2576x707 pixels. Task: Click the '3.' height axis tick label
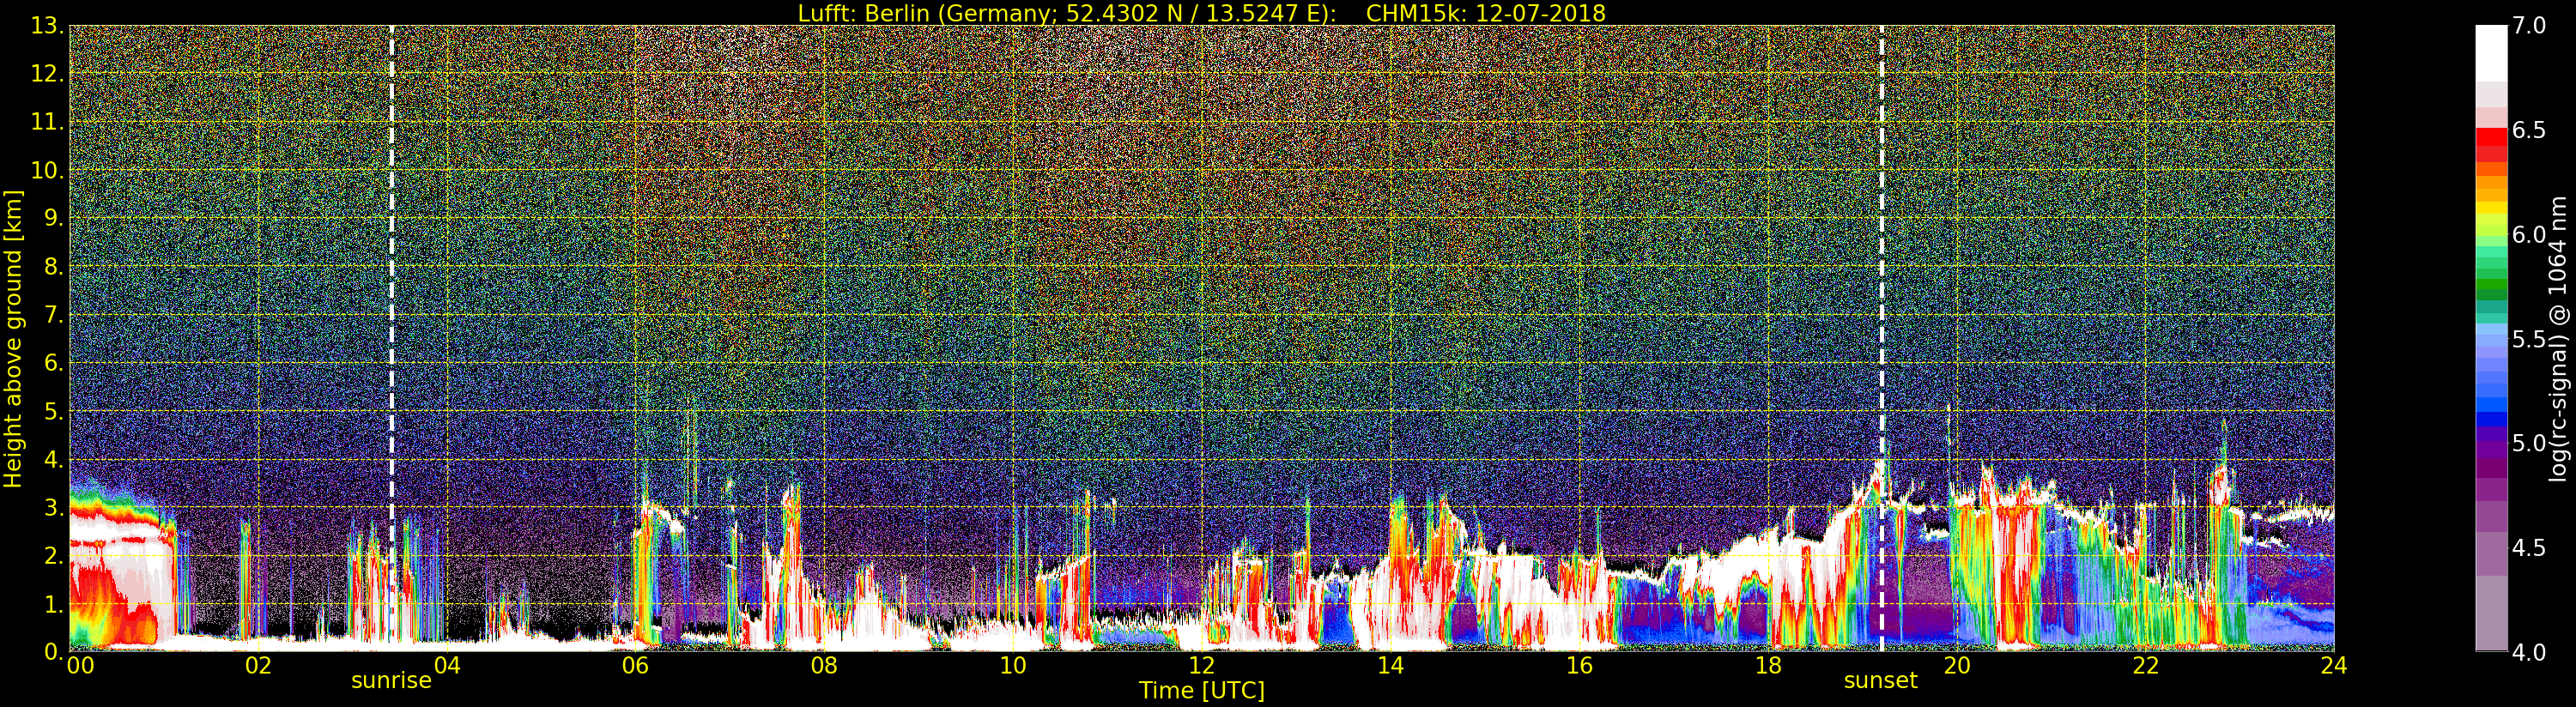click(53, 508)
